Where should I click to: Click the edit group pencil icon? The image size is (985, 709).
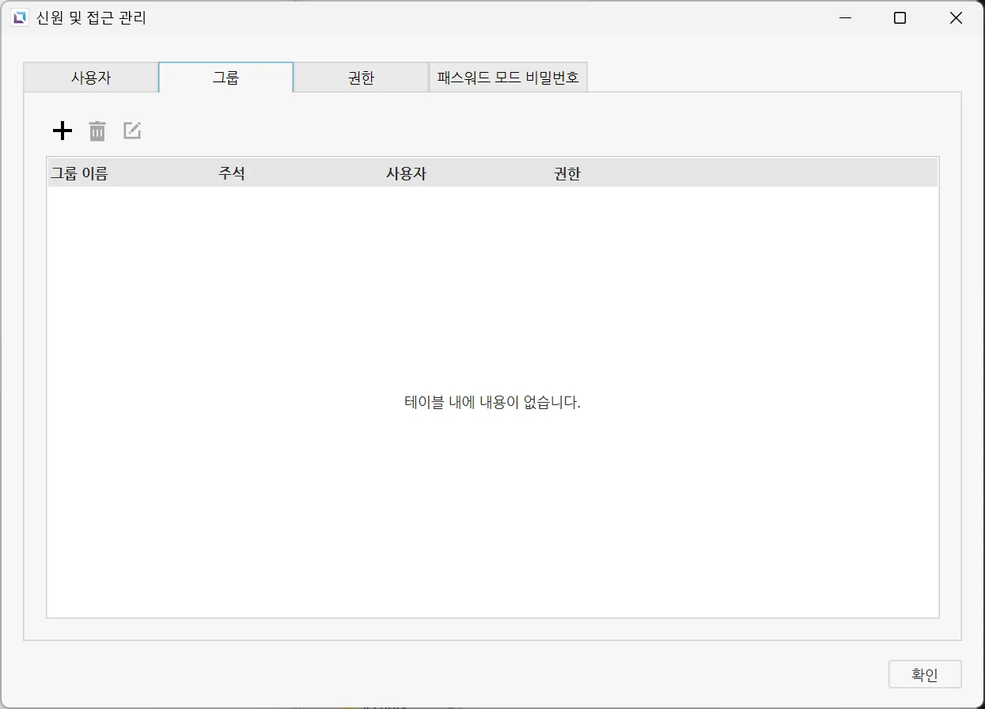point(132,131)
